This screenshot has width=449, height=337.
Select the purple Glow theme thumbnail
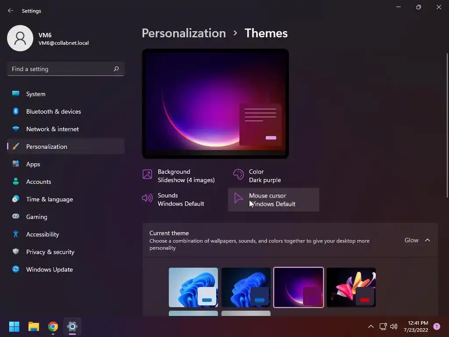[298, 287]
